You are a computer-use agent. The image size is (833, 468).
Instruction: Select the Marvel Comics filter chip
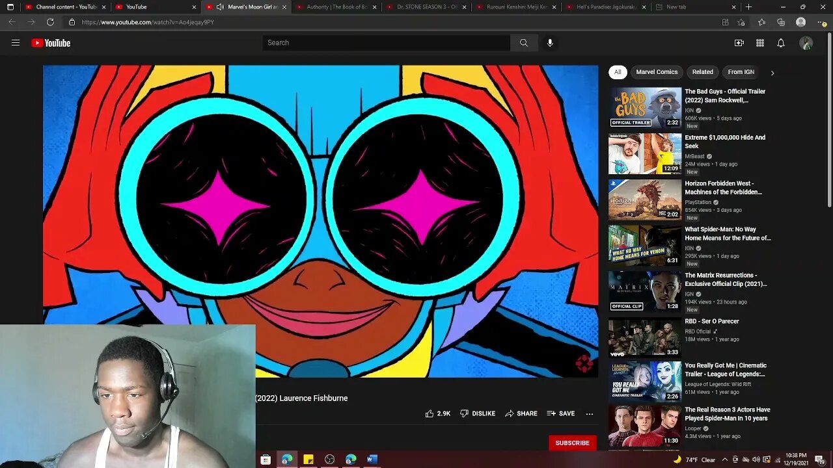(657, 72)
